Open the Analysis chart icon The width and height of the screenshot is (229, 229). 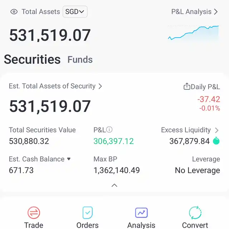141,213
